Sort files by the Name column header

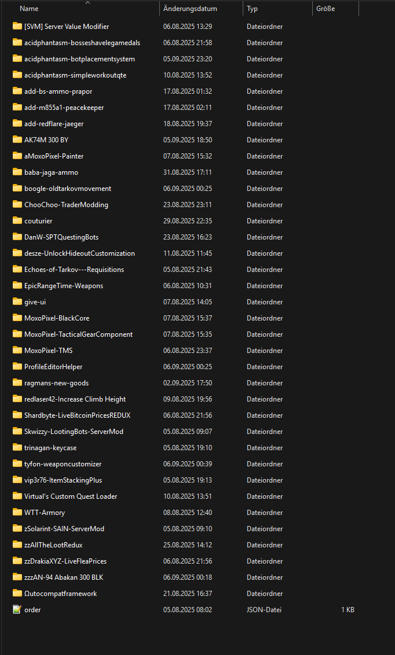pos(29,8)
